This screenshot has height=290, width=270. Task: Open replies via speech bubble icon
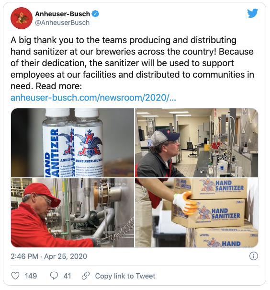(54, 276)
